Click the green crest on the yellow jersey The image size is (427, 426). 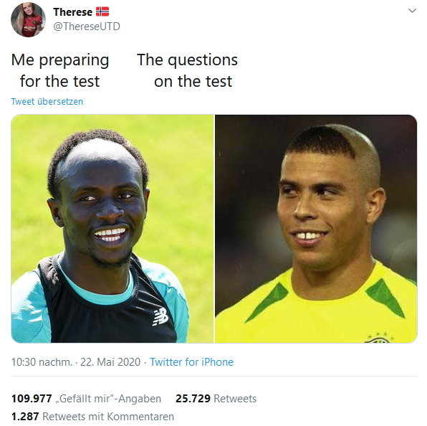tap(379, 338)
